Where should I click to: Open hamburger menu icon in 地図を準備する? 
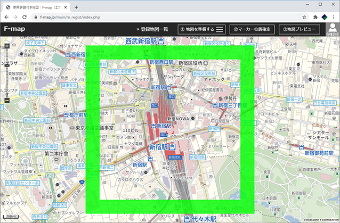click(x=220, y=29)
